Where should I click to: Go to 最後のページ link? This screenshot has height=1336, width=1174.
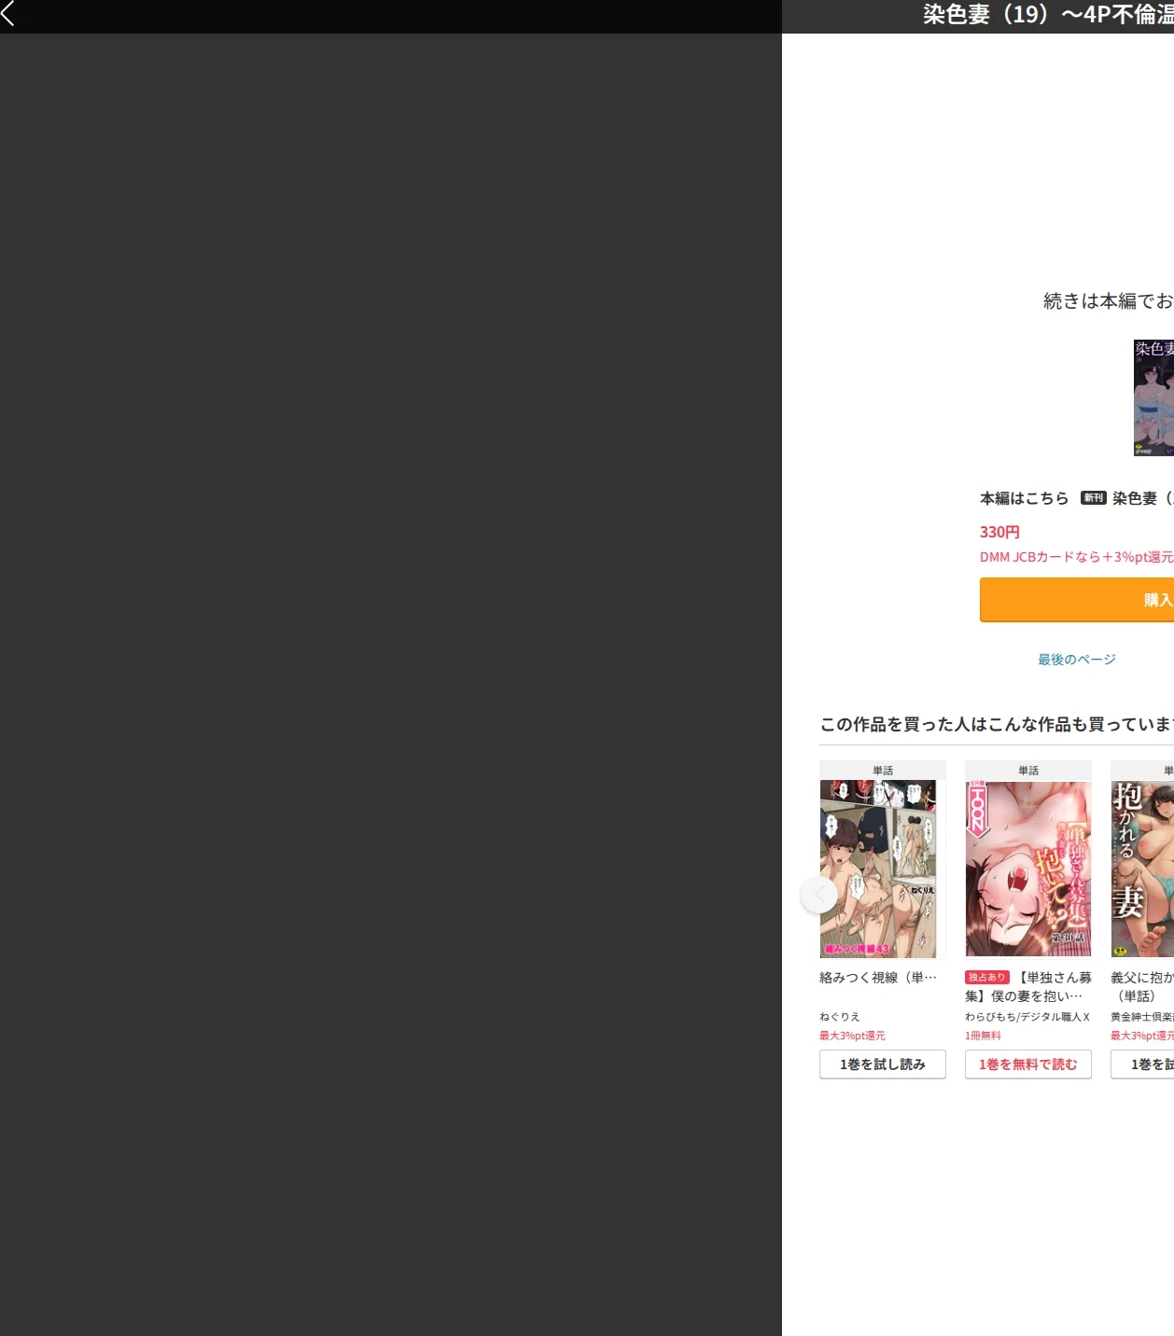coord(1077,660)
